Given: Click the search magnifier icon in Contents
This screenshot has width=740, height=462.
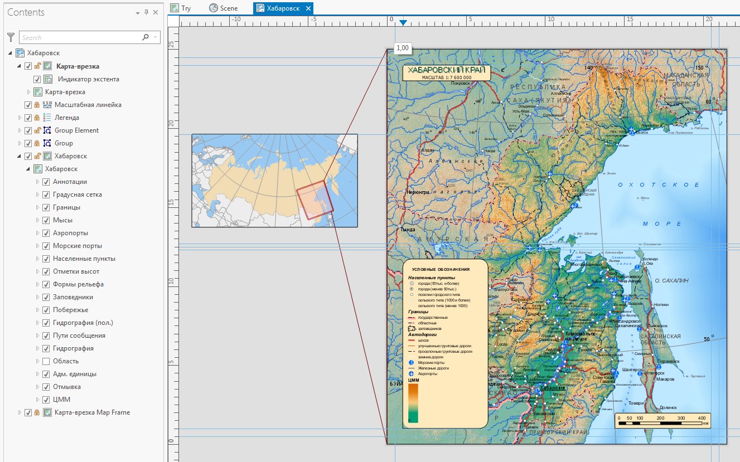Looking at the screenshot, I should 146,37.
